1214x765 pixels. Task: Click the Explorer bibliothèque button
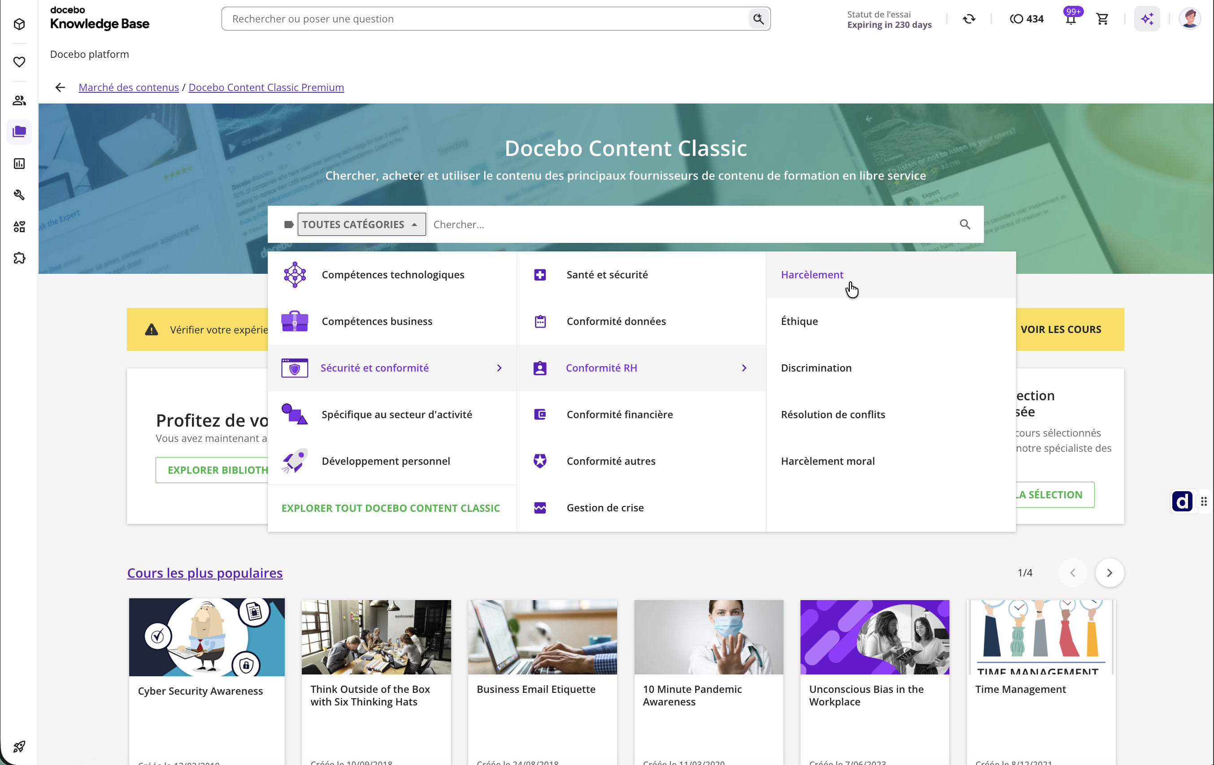coord(212,470)
